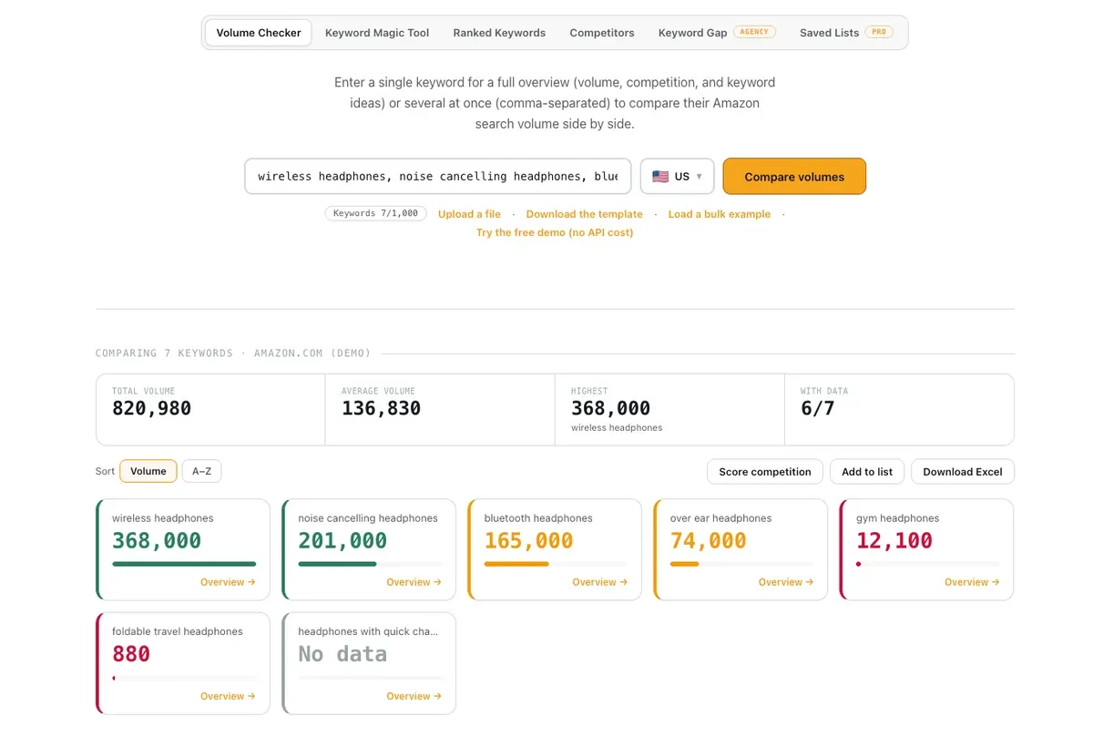Click the AGENCY badge on Keyword Gap

(x=754, y=32)
